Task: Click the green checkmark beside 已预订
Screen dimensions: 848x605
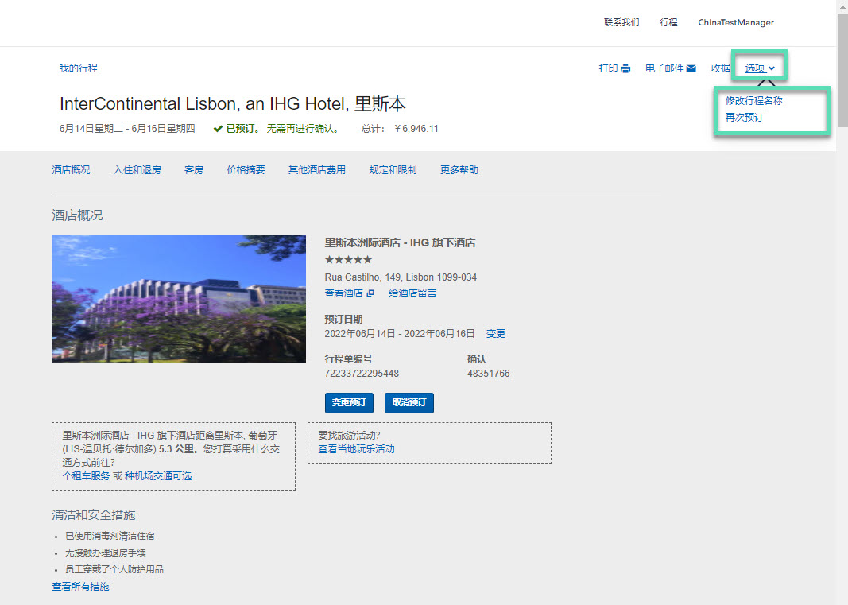Action: (218, 129)
